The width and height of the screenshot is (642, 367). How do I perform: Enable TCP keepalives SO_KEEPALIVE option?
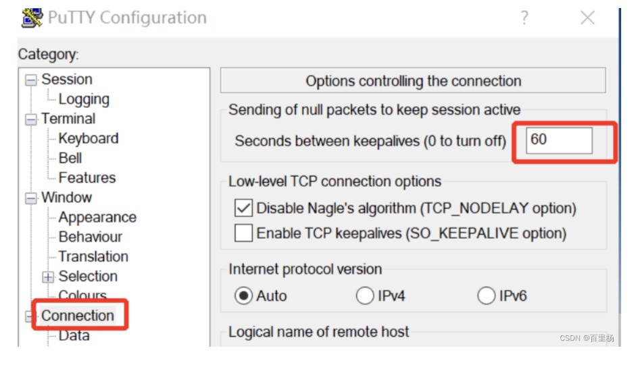click(x=243, y=233)
